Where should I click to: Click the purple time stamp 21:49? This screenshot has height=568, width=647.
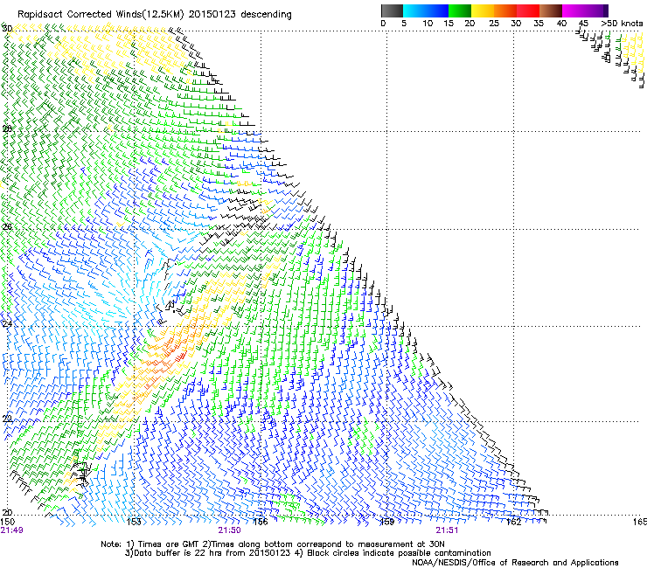click(x=12, y=530)
